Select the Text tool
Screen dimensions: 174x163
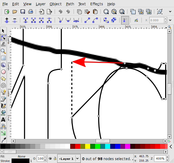(3, 119)
